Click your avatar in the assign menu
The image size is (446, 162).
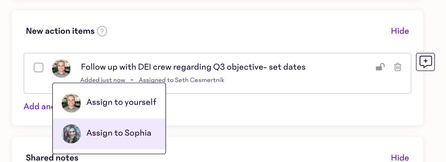point(71,103)
